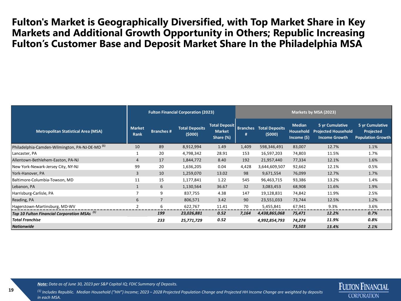Select the MSA deposits value 598,346,491
Screen dimensions: 401x301
pyautogui.click(x=271, y=147)
